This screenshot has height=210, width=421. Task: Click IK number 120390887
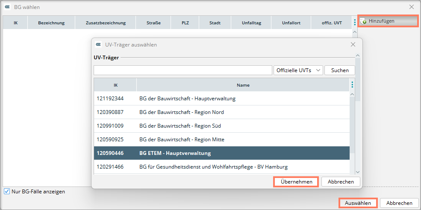coord(110,112)
